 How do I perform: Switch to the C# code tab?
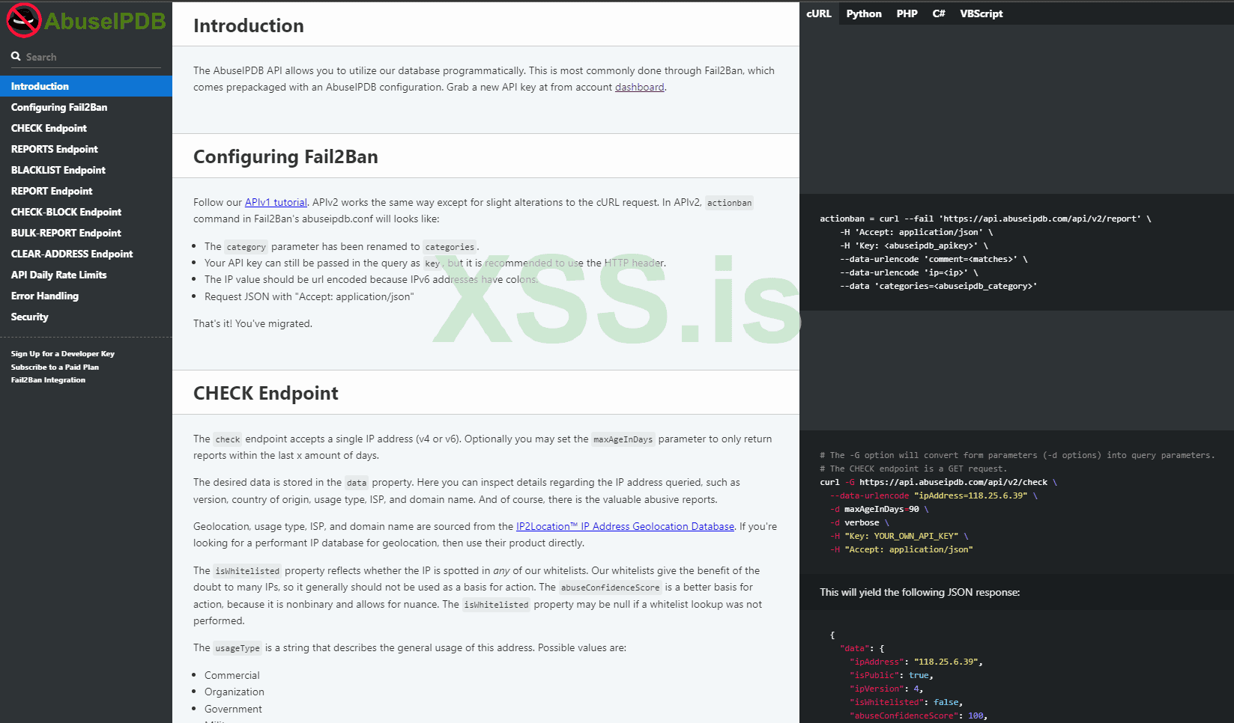(x=939, y=13)
